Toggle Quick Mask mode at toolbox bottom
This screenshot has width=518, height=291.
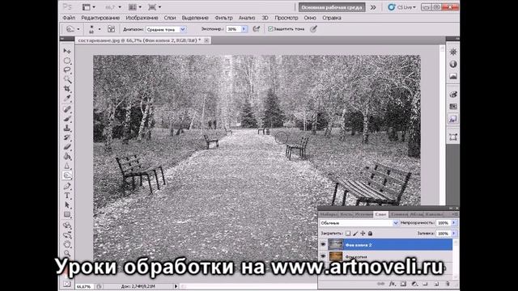[67, 284]
